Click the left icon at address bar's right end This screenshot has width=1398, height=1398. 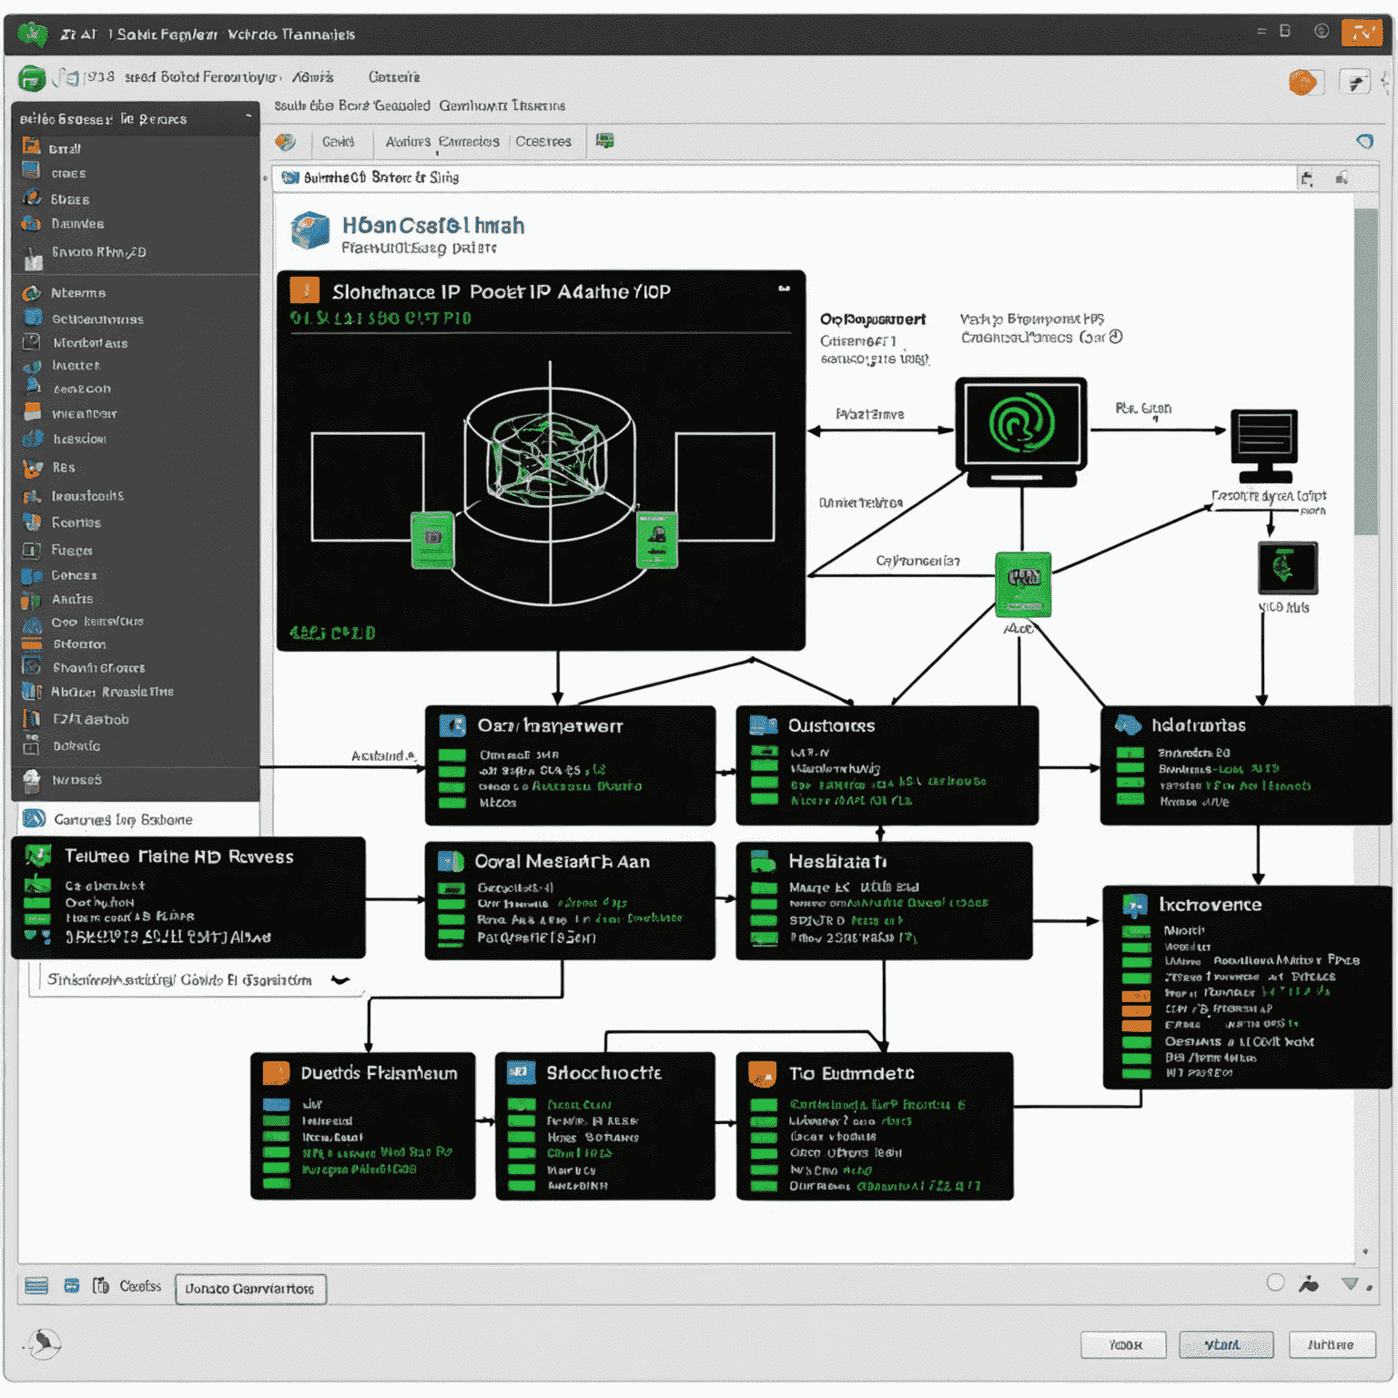point(1307,178)
